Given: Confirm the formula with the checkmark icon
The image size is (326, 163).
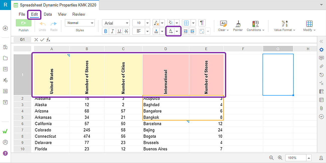Looking at the screenshot, I should tap(42, 39).
